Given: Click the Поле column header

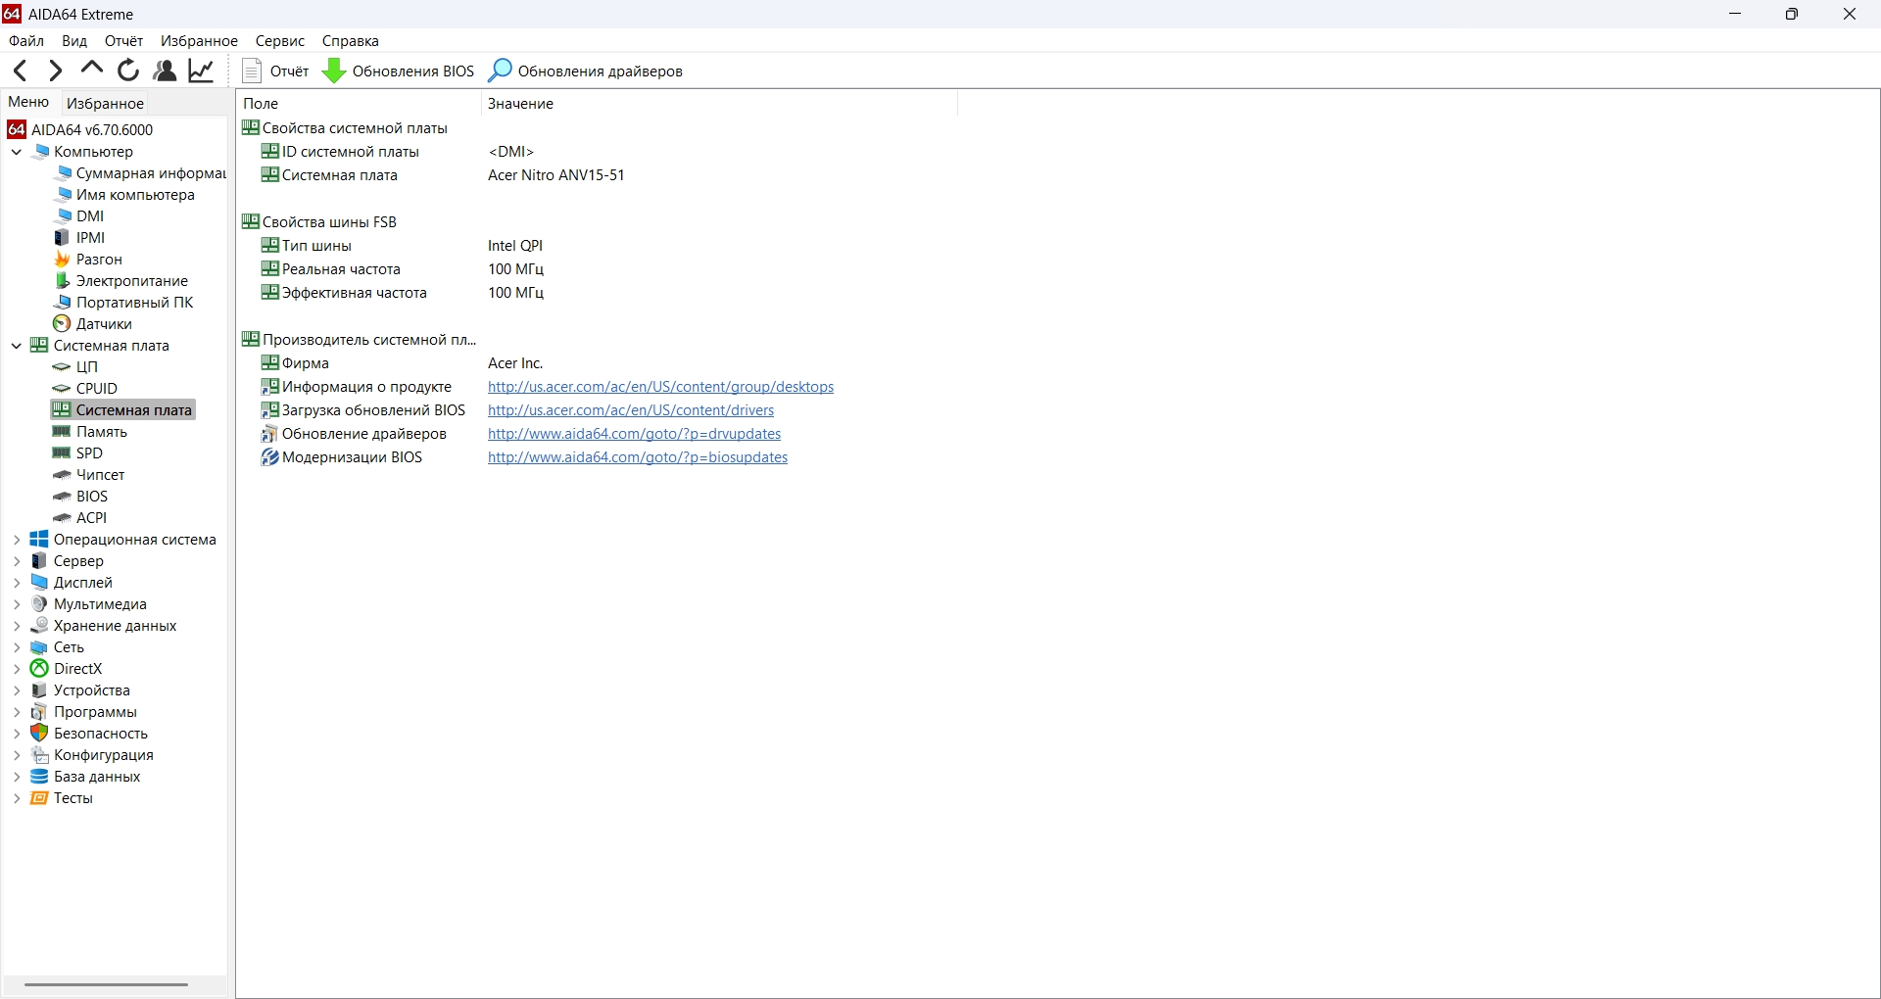Looking at the screenshot, I should tap(359, 103).
